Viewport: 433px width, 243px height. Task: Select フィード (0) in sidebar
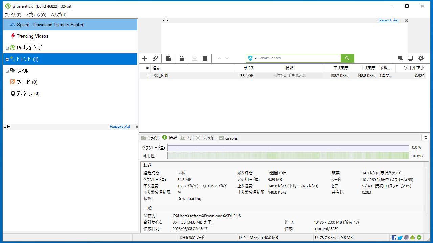(x=70, y=82)
